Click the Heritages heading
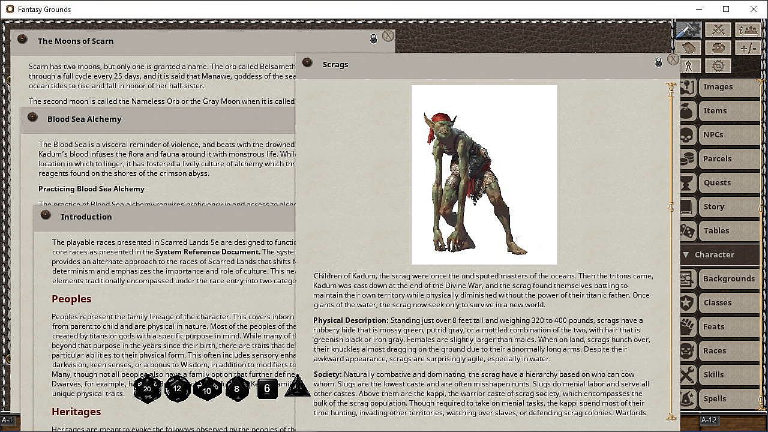The image size is (768, 432). [76, 412]
